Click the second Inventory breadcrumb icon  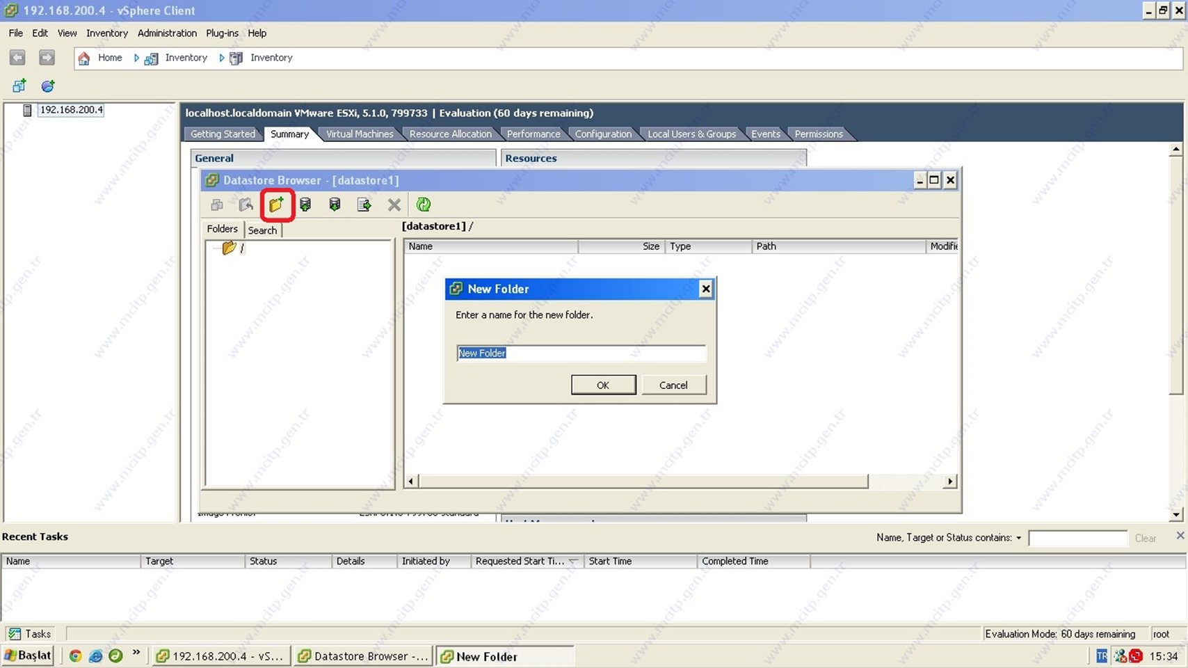click(x=236, y=58)
